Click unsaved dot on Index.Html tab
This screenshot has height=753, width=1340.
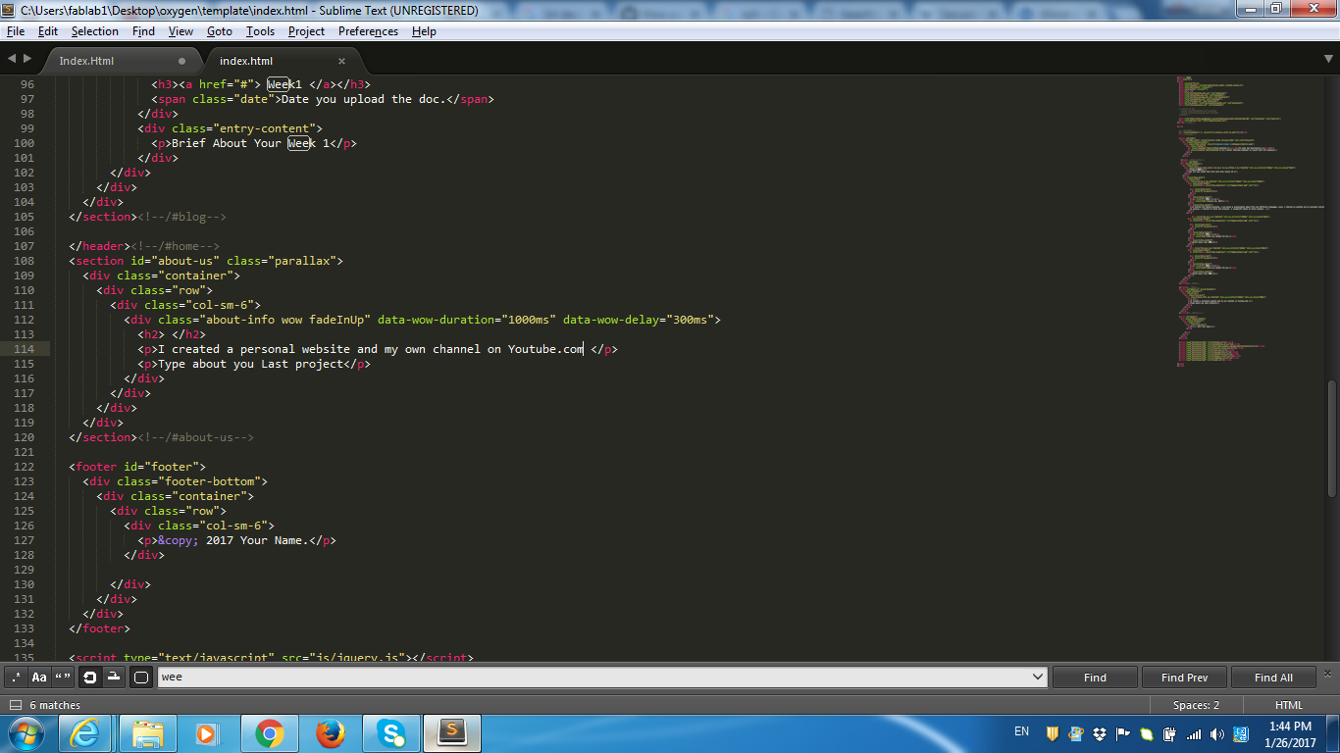[x=181, y=61]
